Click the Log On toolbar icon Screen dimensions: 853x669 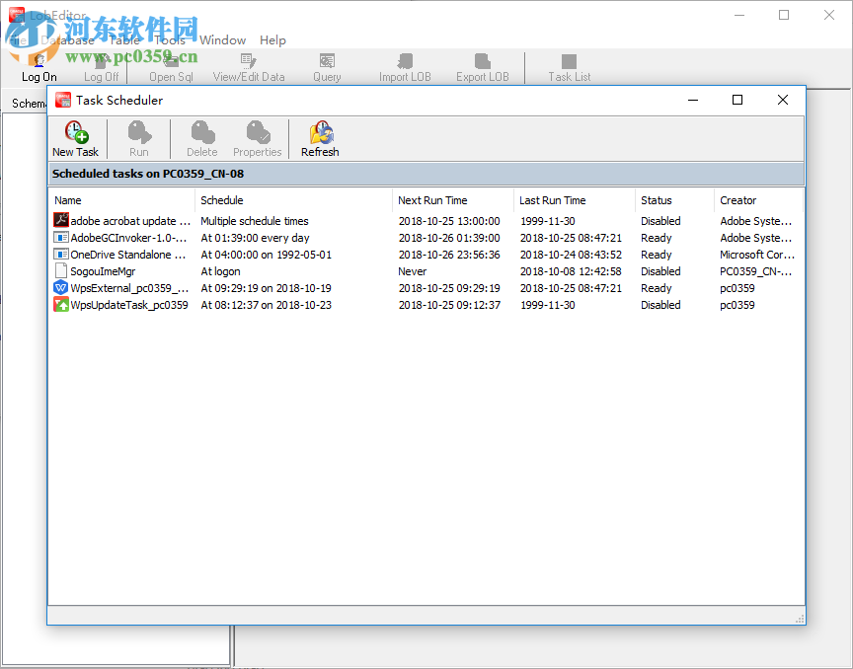coord(39,65)
